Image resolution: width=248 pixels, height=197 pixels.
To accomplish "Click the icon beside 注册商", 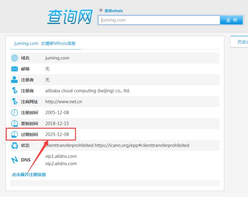I will pos(15,90).
